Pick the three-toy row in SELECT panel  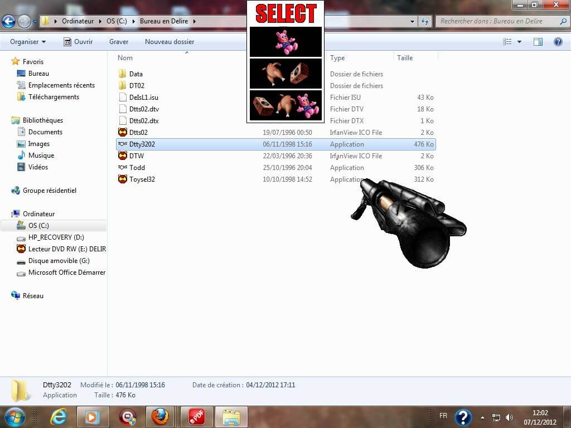[286, 105]
